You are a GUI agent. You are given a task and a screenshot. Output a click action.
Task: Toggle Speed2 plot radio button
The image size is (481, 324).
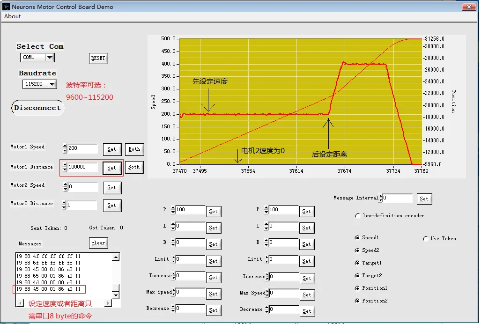357,250
